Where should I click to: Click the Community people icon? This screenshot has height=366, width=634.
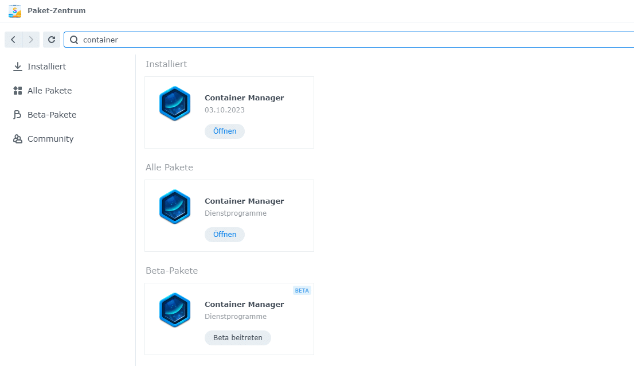(x=17, y=139)
